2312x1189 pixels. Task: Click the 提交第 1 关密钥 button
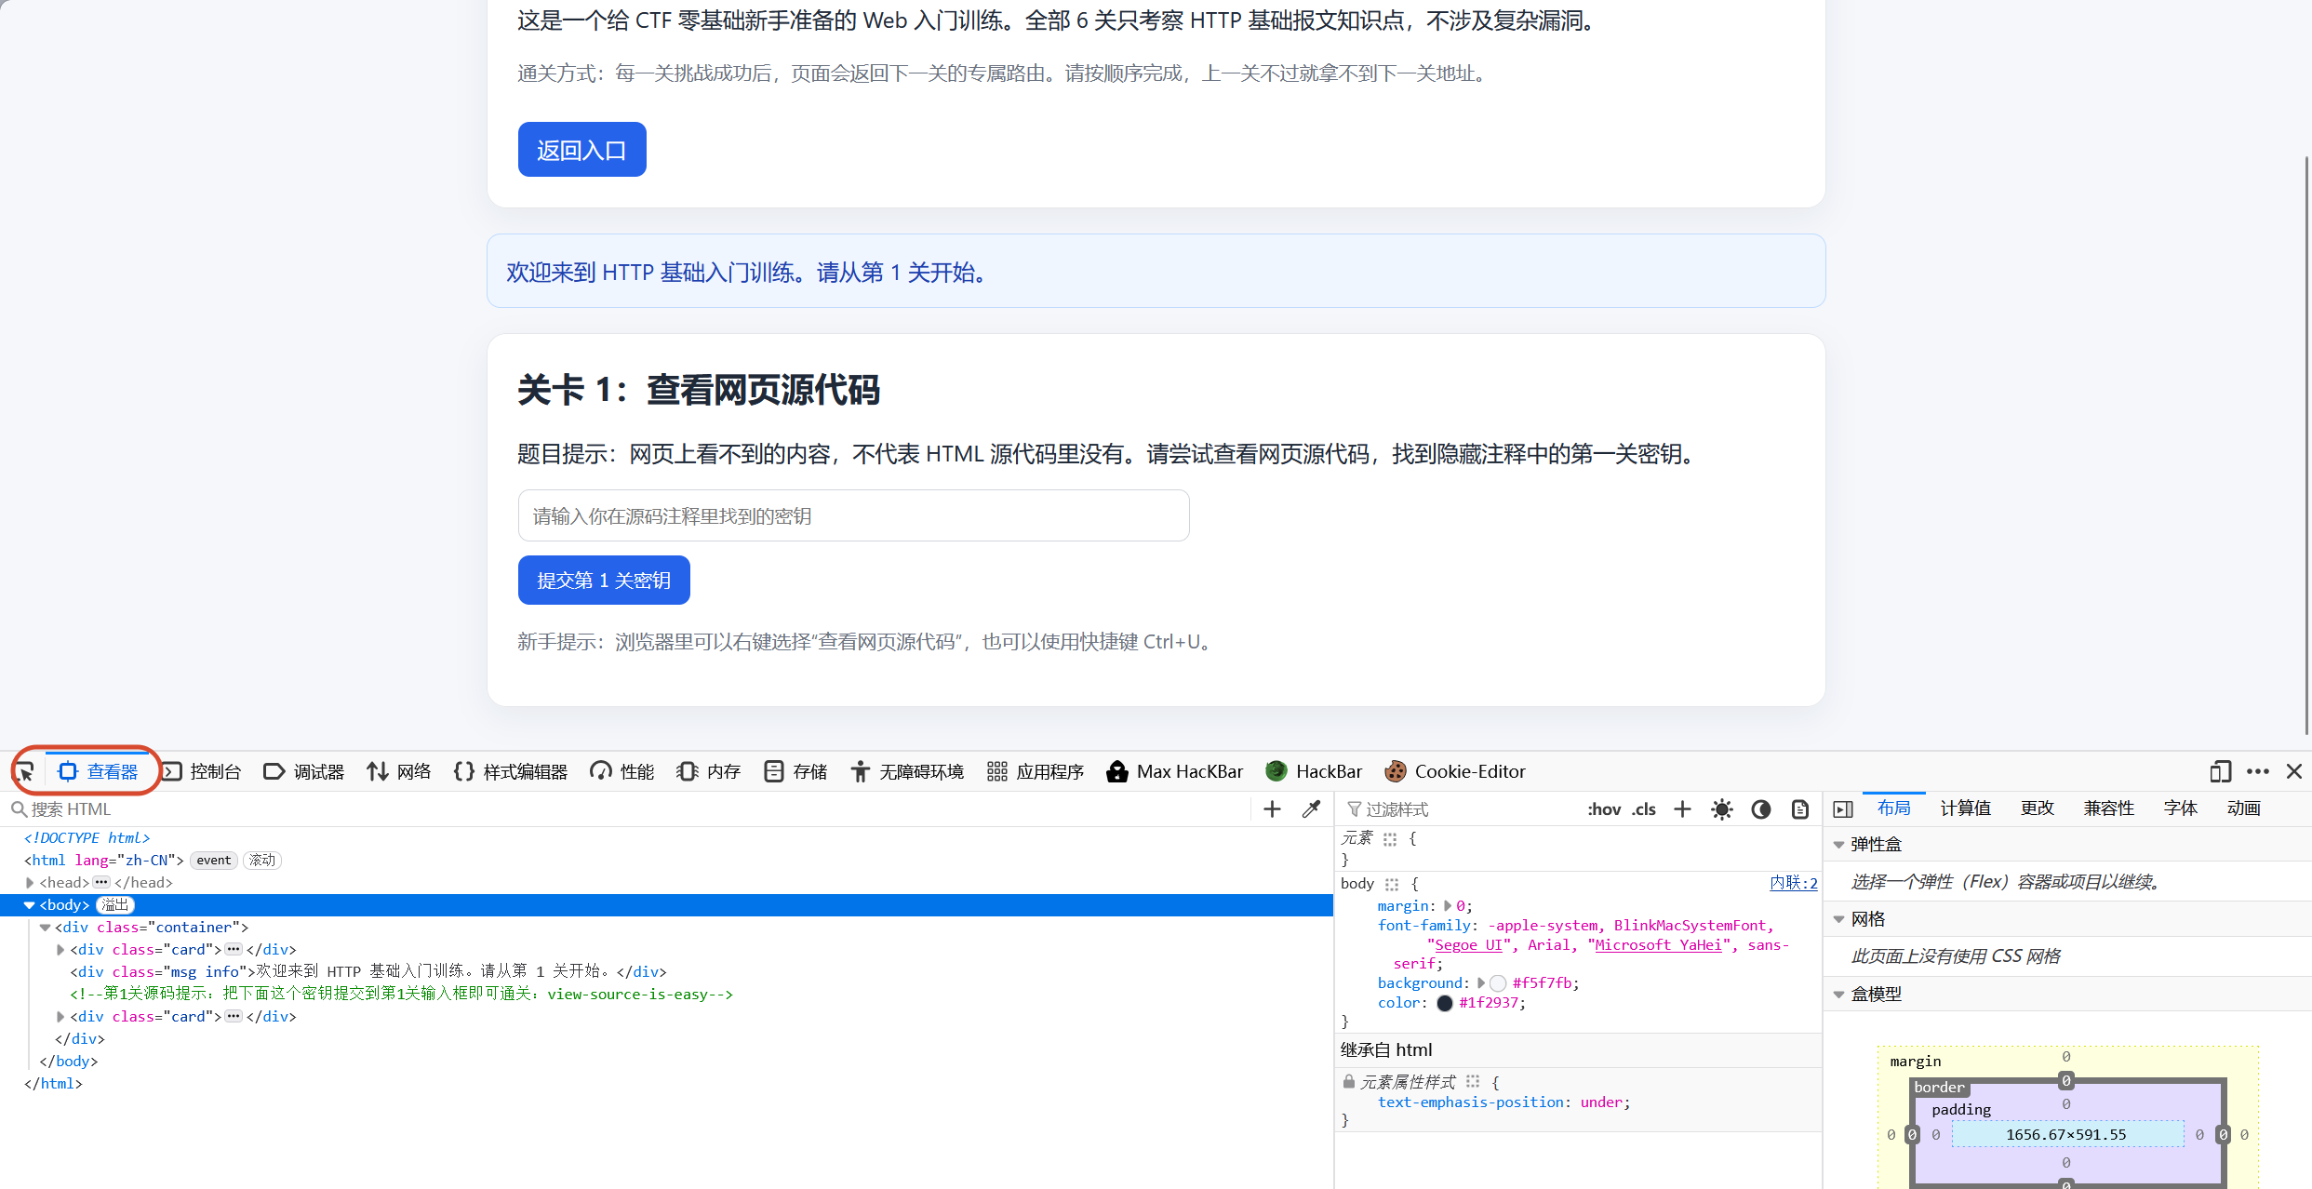point(604,581)
